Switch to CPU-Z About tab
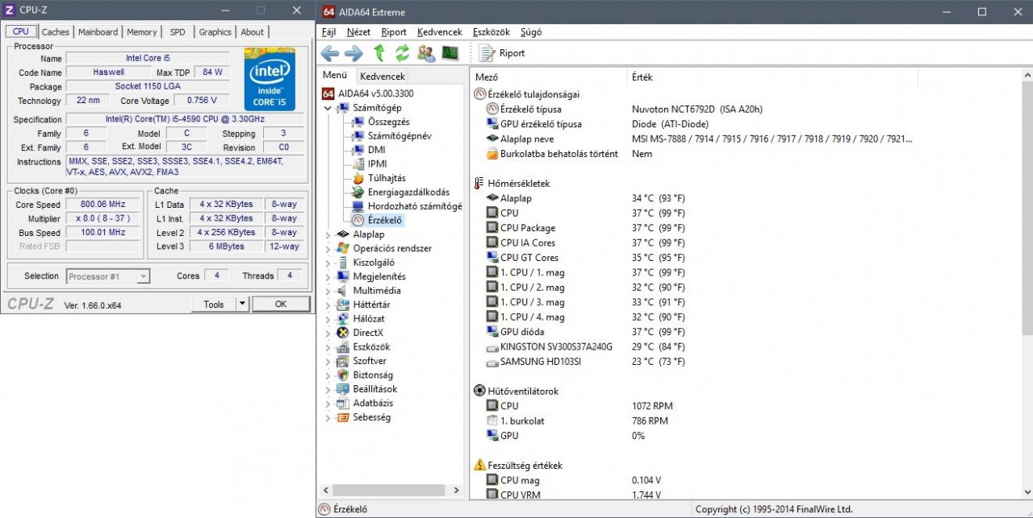 pos(253,32)
